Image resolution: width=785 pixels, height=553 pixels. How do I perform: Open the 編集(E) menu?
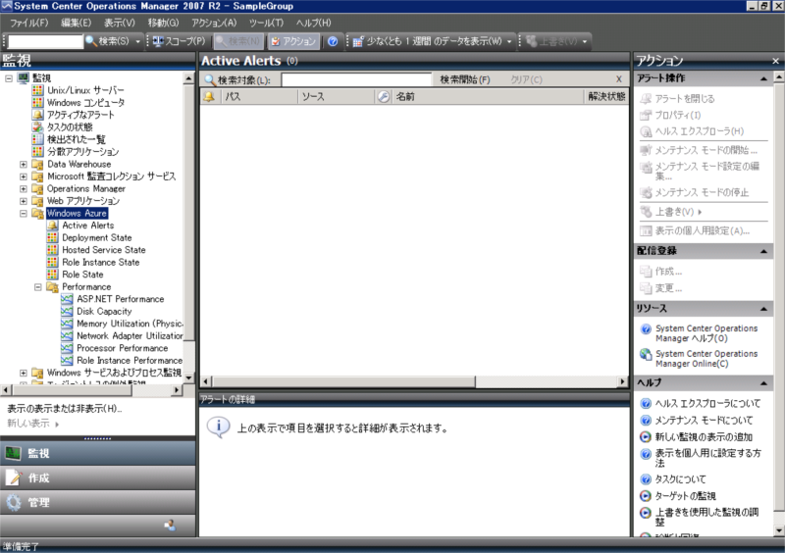coord(77,23)
